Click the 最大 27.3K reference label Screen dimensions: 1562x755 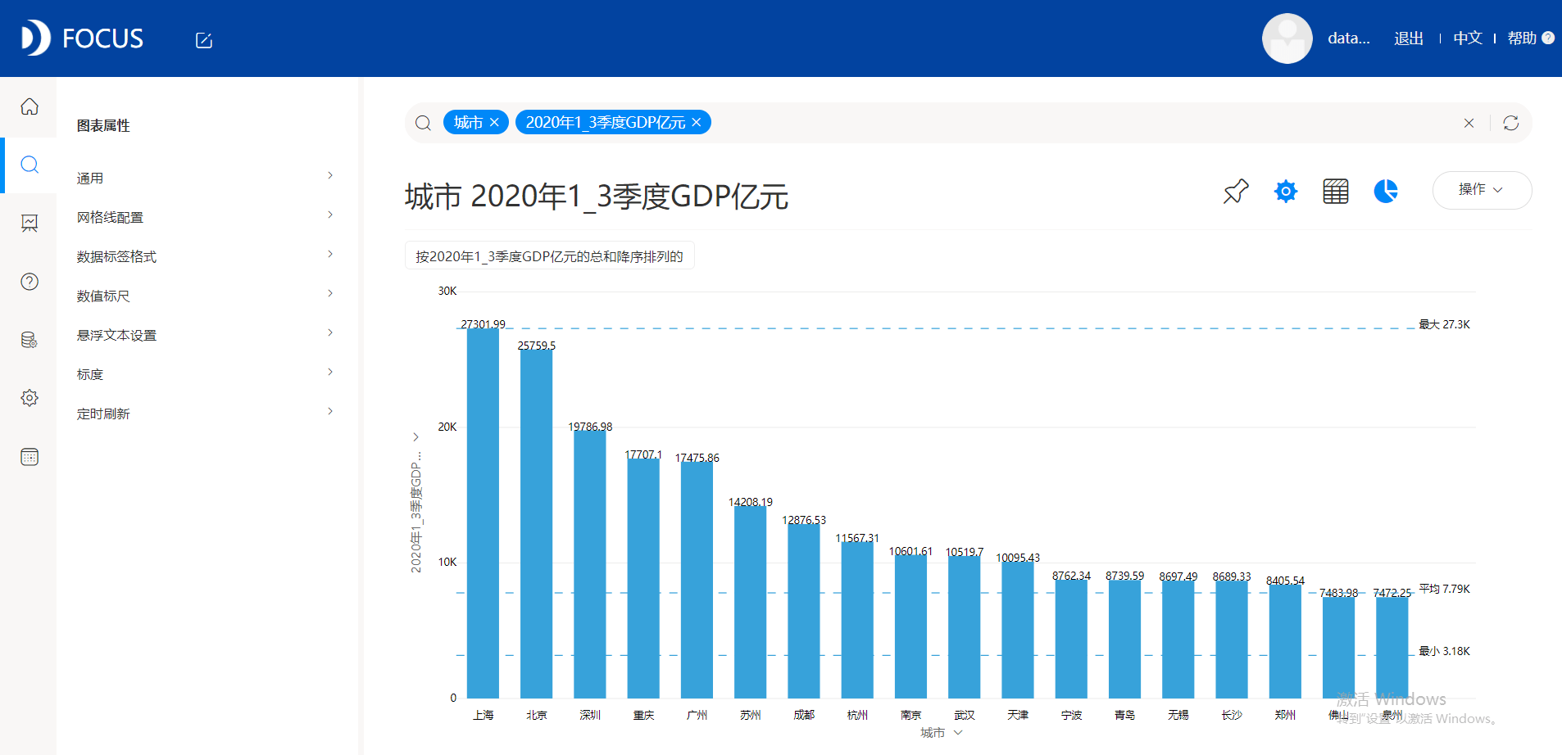[x=1444, y=324]
